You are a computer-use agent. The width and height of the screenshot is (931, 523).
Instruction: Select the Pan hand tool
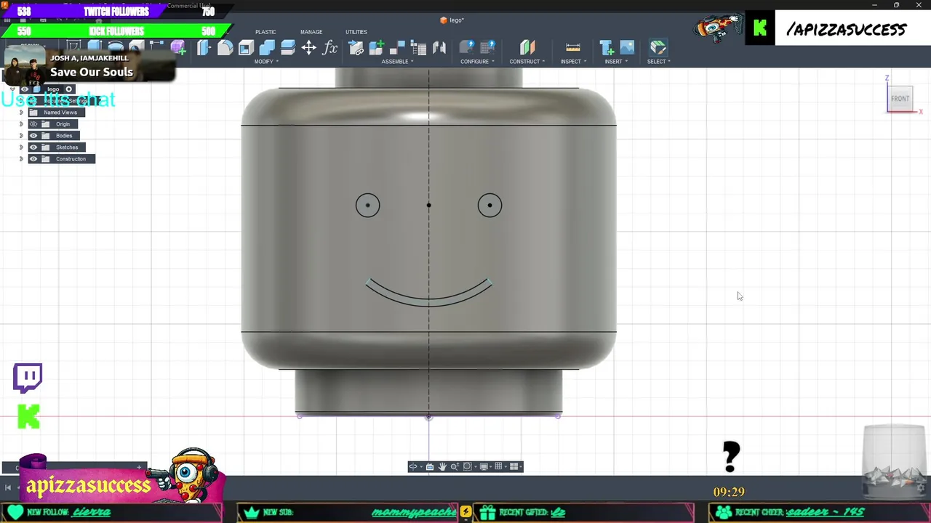coord(442,466)
